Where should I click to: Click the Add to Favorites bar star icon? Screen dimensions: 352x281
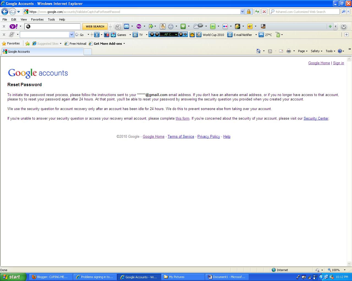coord(28,43)
